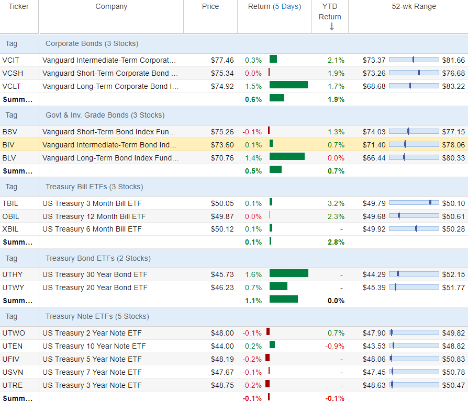468x403 pixels.
Task: Click the $77.46 VCIT price cell
Action: coord(222,60)
